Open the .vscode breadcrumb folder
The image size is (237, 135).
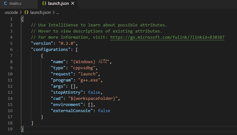[x=11, y=12]
